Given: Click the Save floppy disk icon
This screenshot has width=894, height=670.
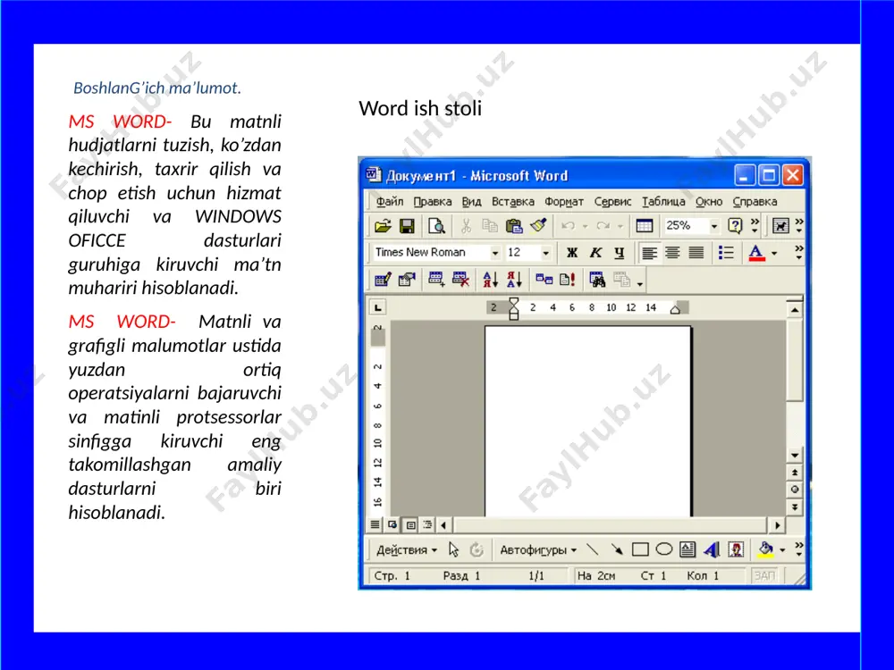Looking at the screenshot, I should coord(407,226).
